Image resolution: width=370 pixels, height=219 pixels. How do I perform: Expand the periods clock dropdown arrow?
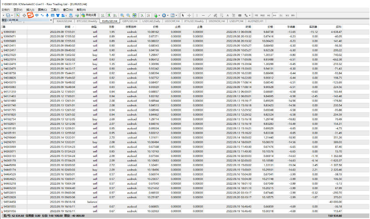(x=168, y=15)
